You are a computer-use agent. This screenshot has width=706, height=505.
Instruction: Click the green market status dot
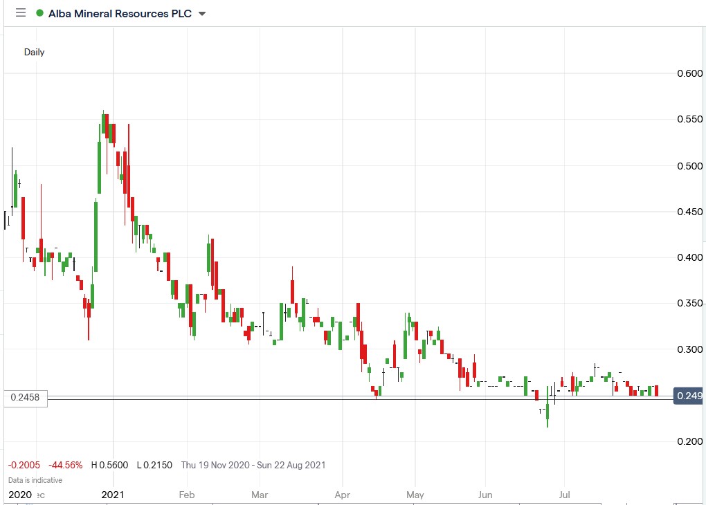tap(39, 13)
